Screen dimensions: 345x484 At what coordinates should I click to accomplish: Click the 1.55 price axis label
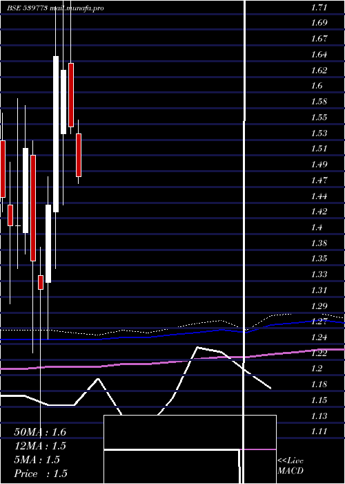pos(319,118)
